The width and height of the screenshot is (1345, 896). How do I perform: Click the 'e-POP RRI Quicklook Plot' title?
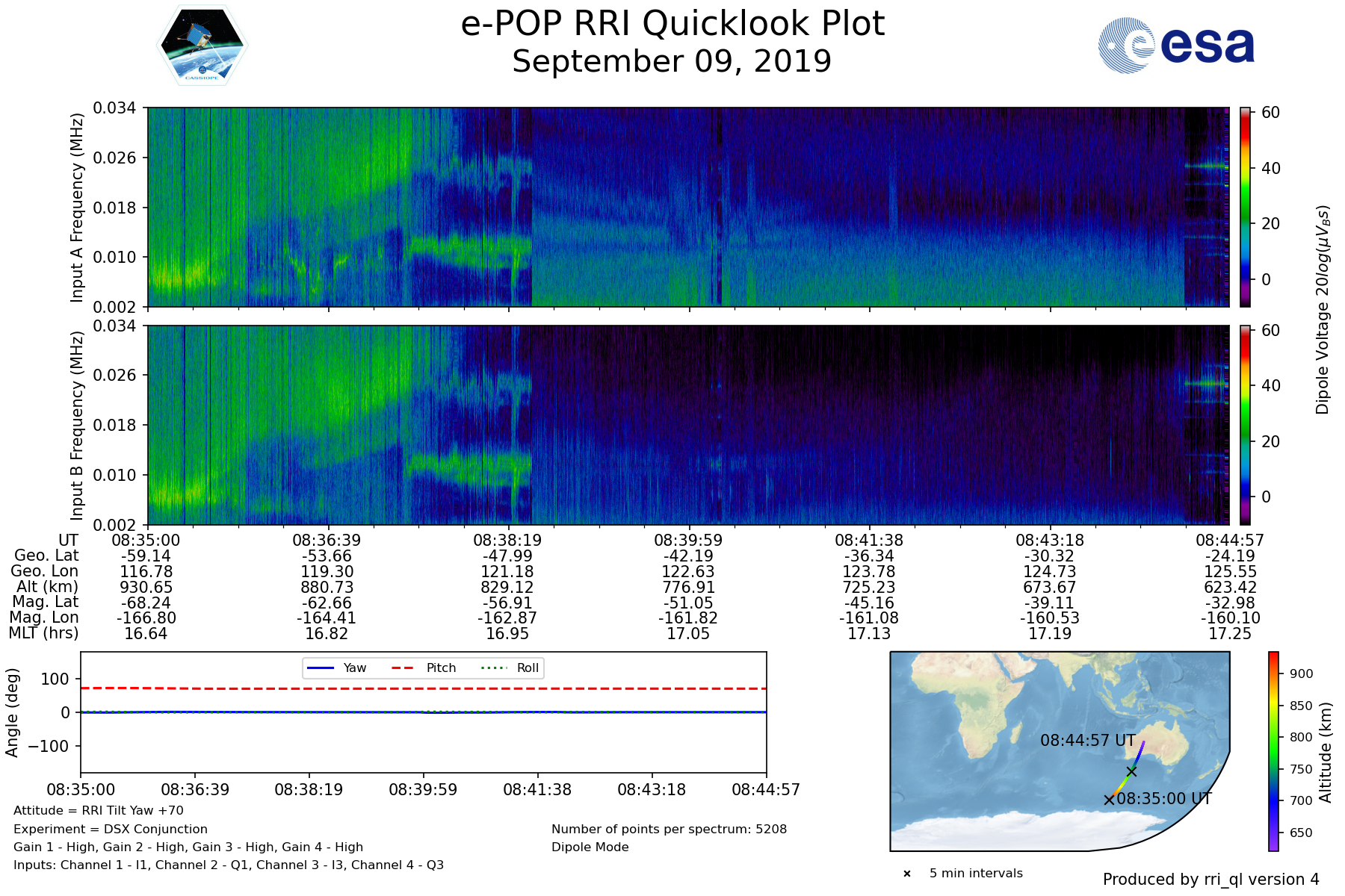(x=672, y=24)
